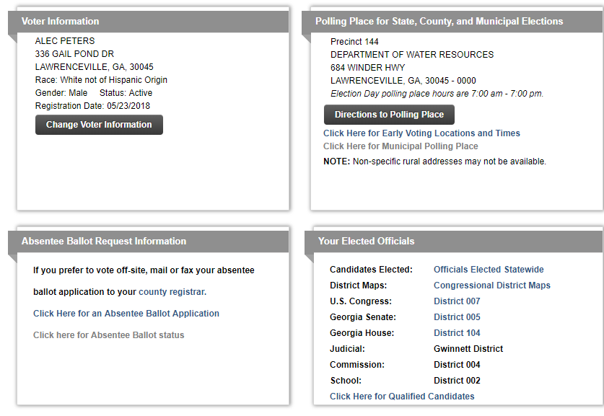The image size is (604, 416).
Task: Click the NOTE about rural addresses
Action: [x=434, y=161]
